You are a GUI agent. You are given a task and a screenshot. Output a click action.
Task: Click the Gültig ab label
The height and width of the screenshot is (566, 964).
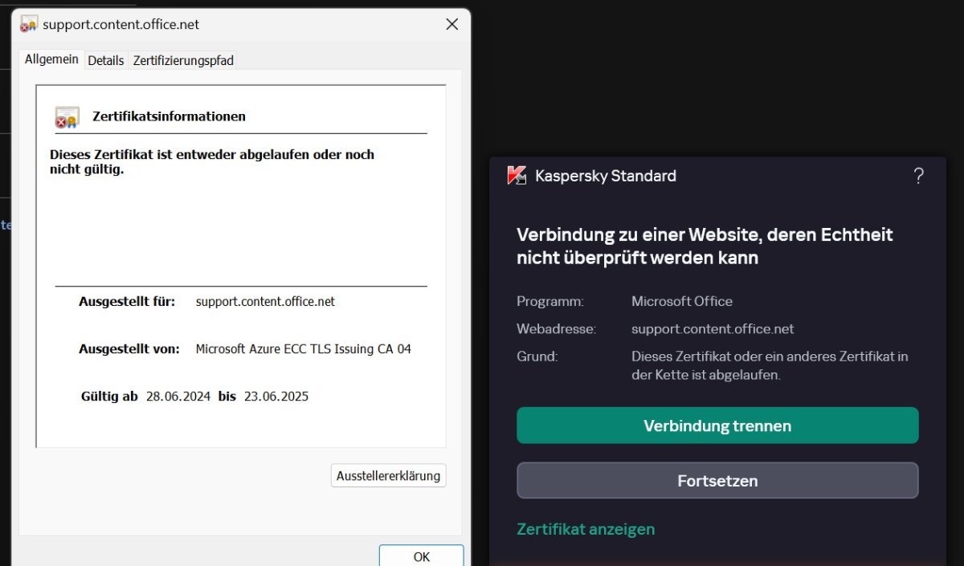[109, 396]
